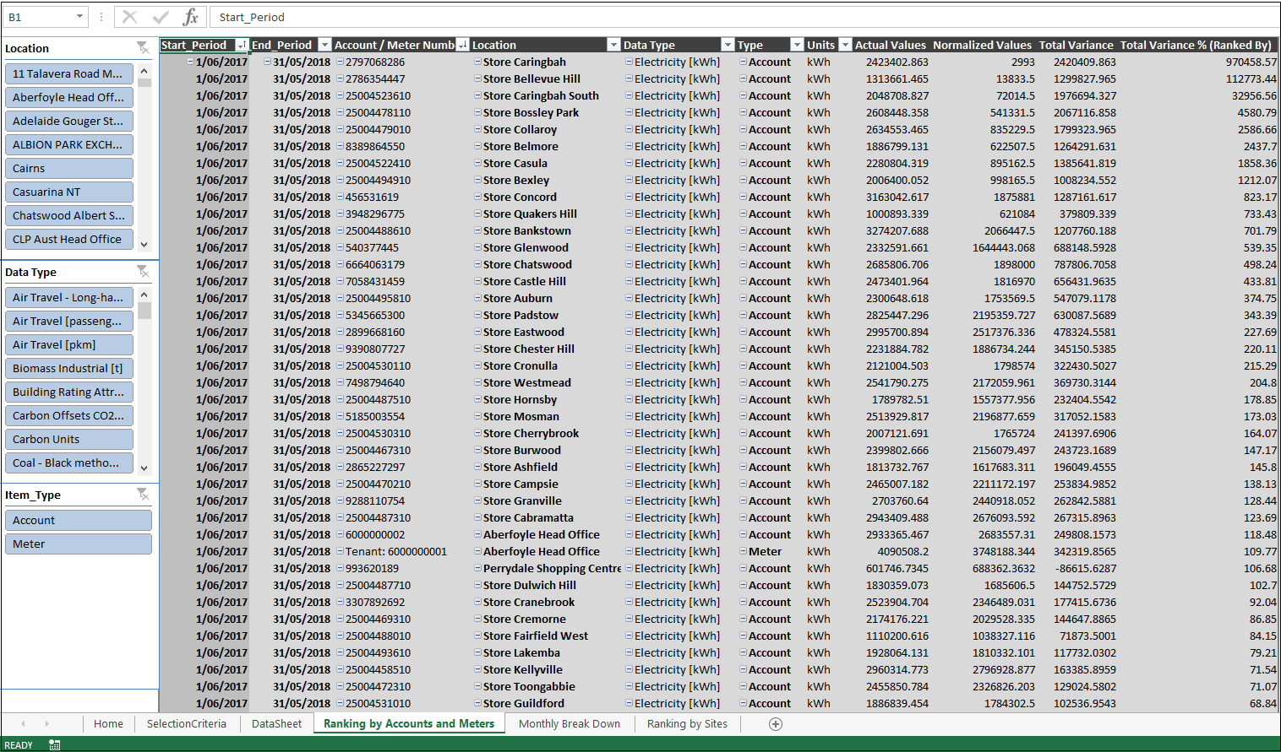The height and width of the screenshot is (752, 1281).
Task: Select Coal - Black metho data type
Action: click(x=69, y=463)
